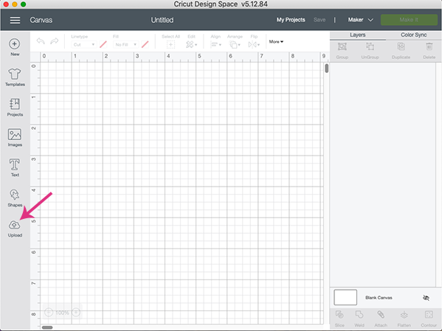This screenshot has height=331, width=442.
Task: Insert Shapes from sidebar
Action: (15, 198)
